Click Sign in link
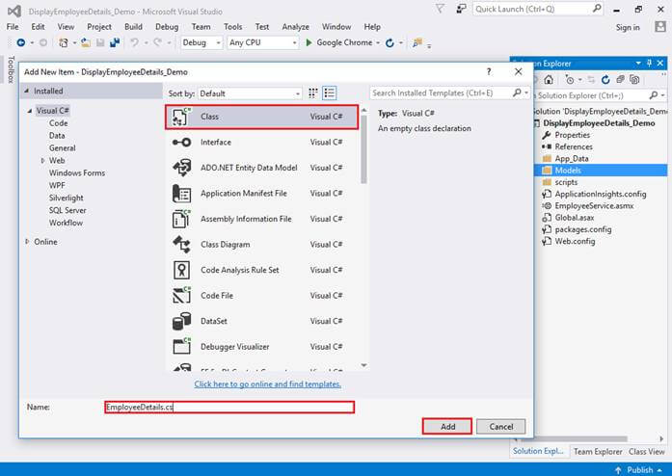The height and width of the screenshot is (476, 672). 628,27
